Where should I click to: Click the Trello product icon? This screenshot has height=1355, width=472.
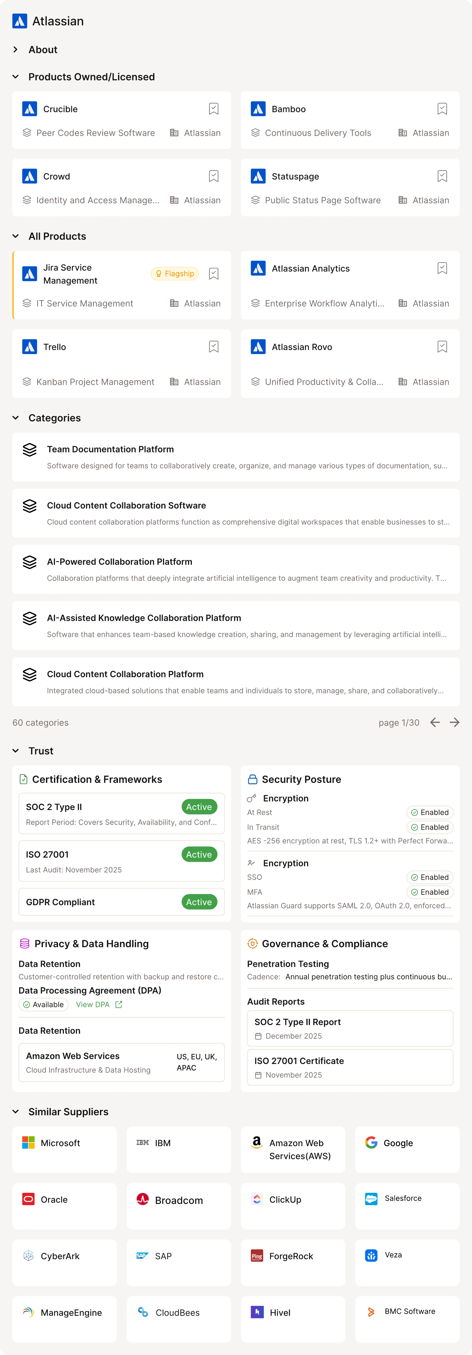pyautogui.click(x=29, y=347)
